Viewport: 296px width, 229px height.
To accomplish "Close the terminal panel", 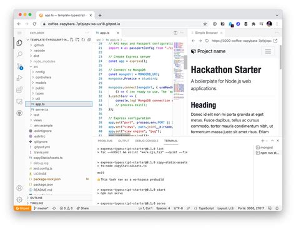I will click(278, 141).
